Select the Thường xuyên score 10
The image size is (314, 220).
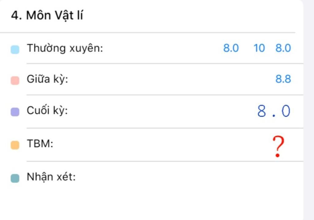pyautogui.click(x=259, y=48)
